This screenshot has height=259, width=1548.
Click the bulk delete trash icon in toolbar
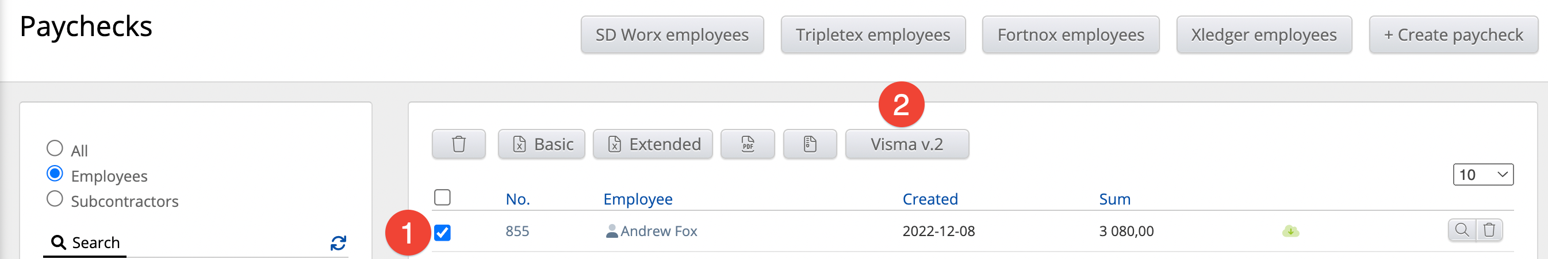click(x=458, y=144)
